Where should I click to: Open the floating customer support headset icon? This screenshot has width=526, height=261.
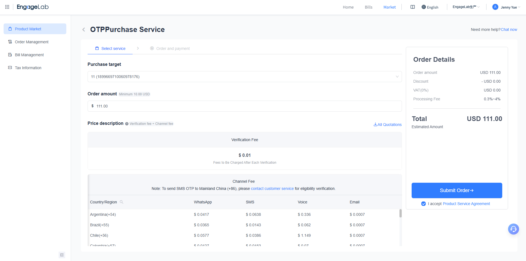(514, 229)
